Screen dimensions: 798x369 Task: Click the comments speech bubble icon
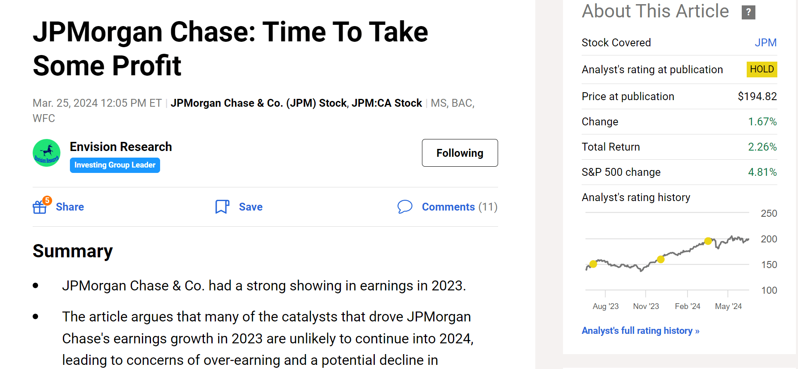(405, 206)
